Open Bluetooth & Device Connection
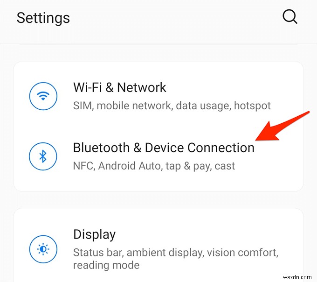The width and height of the screenshot is (317, 282). (164, 148)
